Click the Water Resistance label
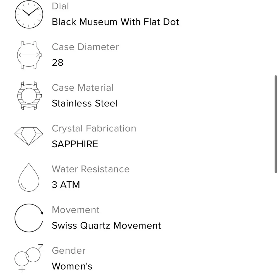The width and height of the screenshot is (279, 279). tap(91, 169)
